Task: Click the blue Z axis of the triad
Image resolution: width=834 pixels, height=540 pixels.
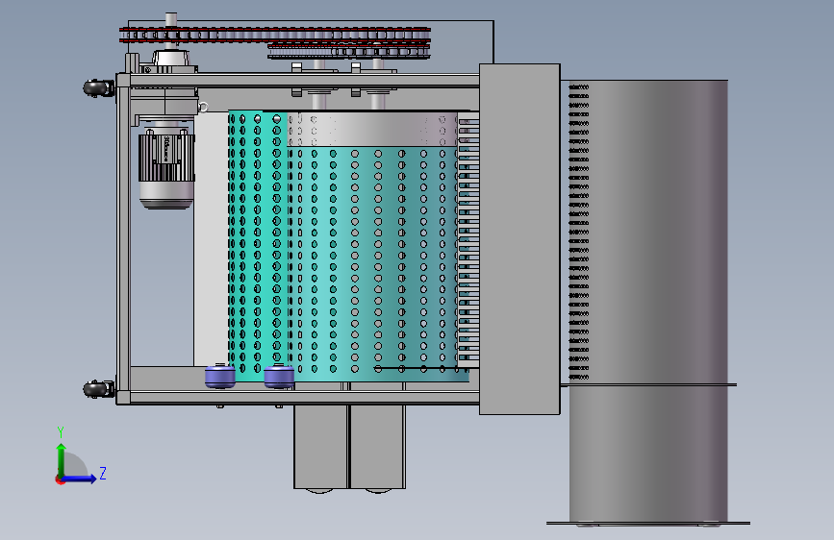Action: point(79,479)
